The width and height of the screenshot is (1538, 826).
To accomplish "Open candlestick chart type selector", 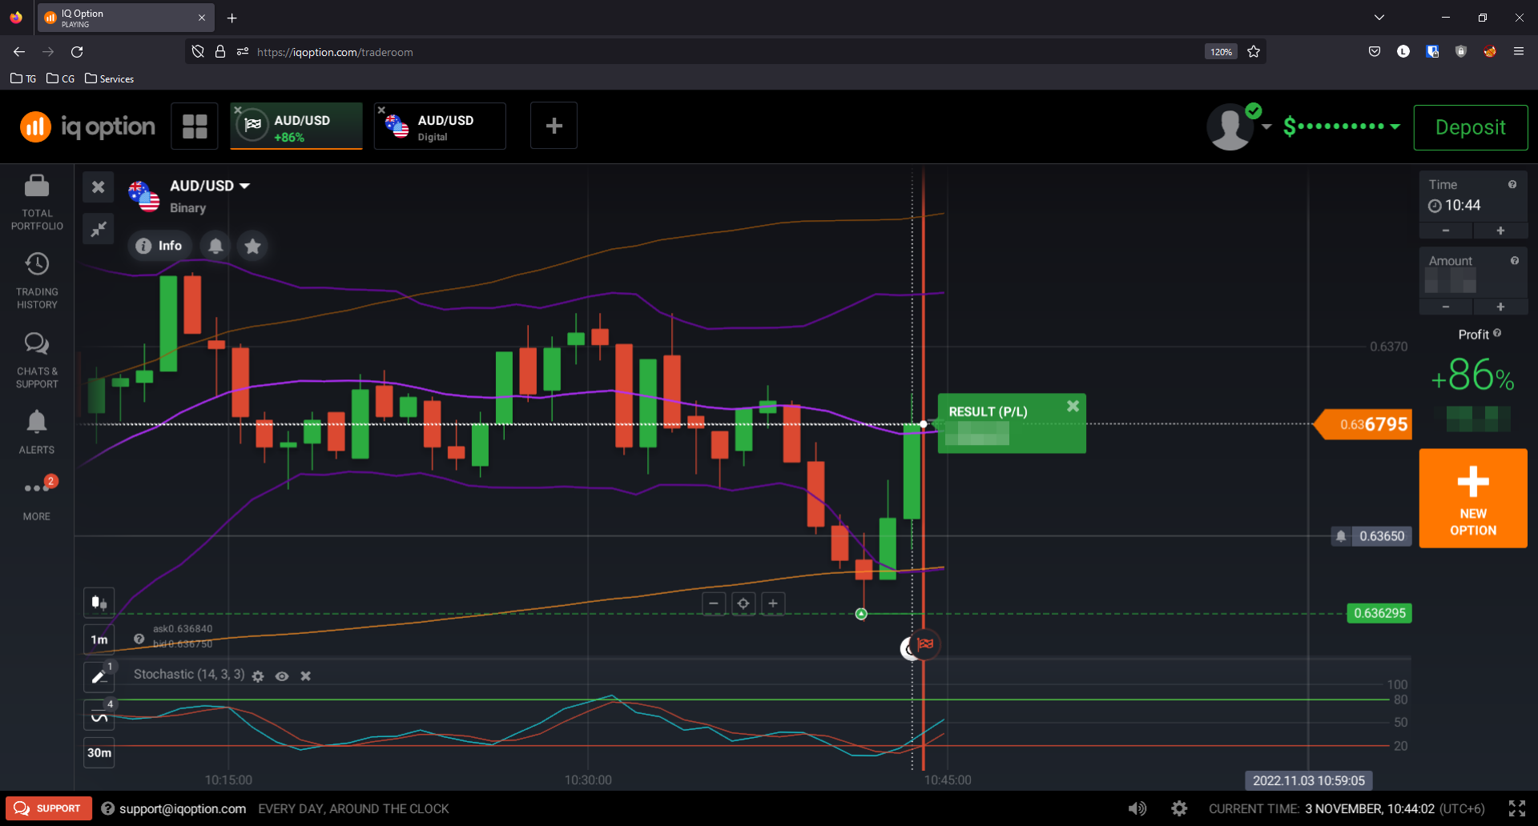I will 99,603.
